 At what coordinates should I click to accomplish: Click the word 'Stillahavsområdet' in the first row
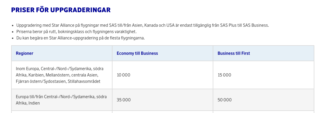(x=84, y=82)
